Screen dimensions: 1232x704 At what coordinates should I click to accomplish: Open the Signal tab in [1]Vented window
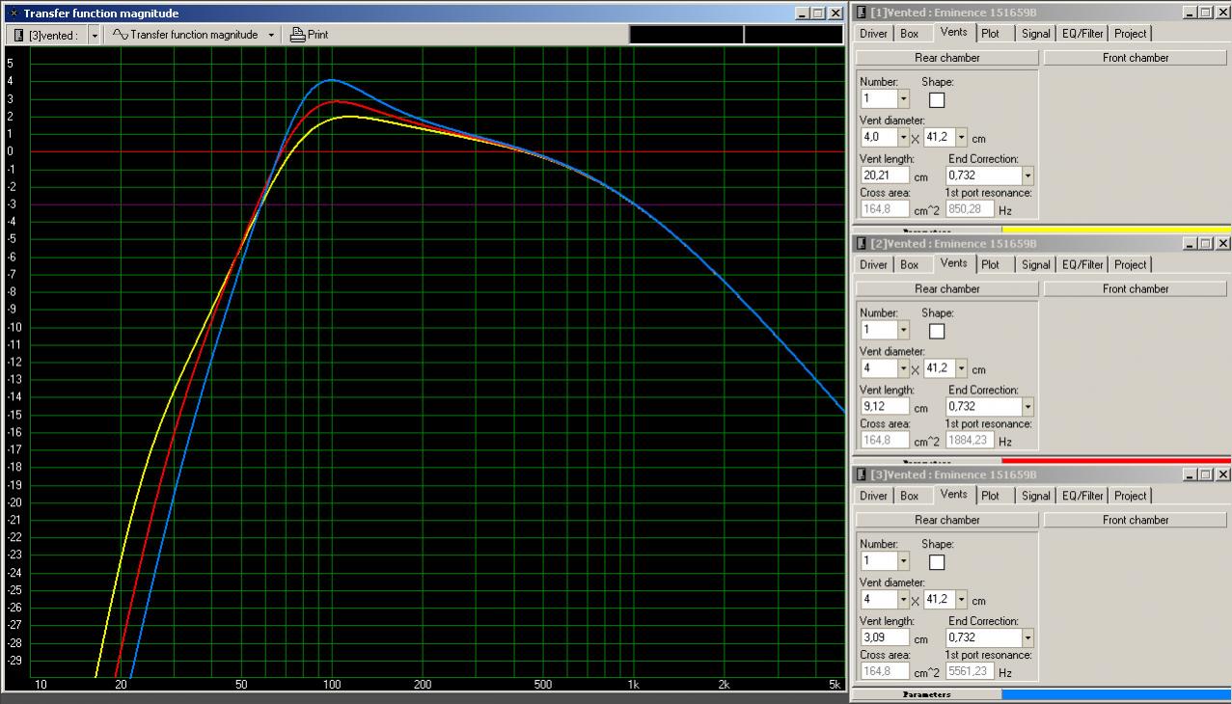pyautogui.click(x=1035, y=34)
